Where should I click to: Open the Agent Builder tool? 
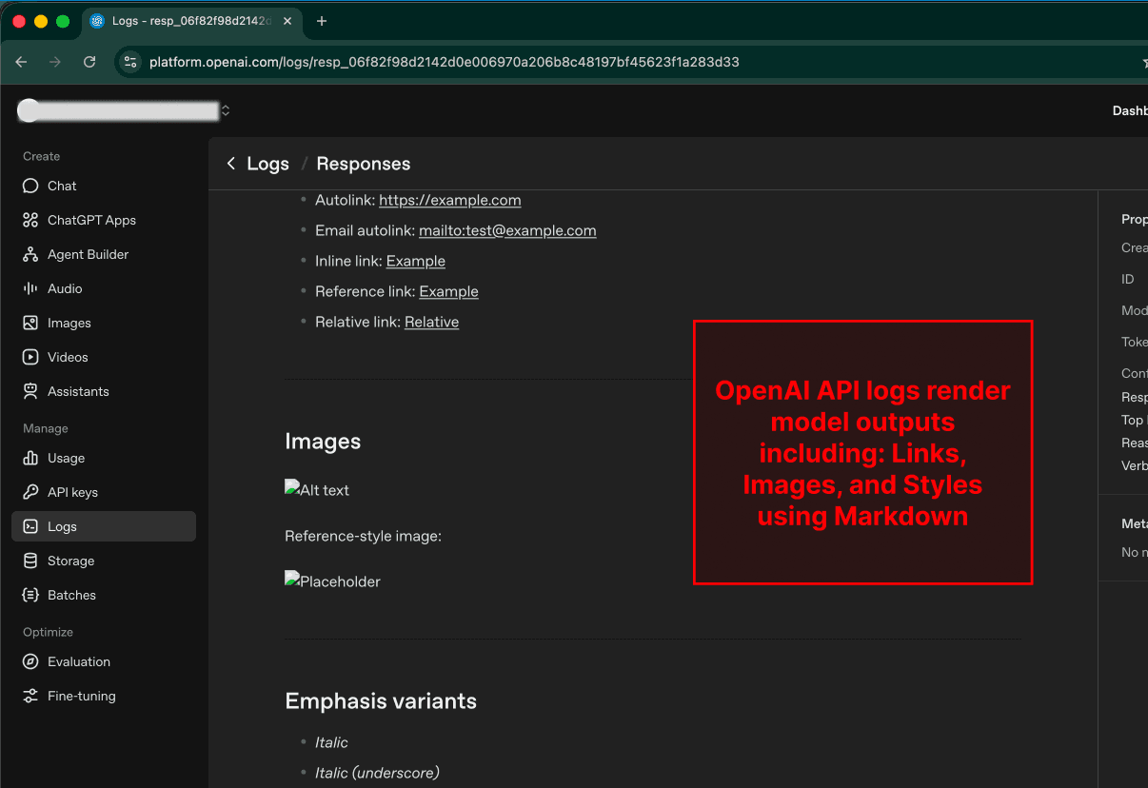coord(89,254)
